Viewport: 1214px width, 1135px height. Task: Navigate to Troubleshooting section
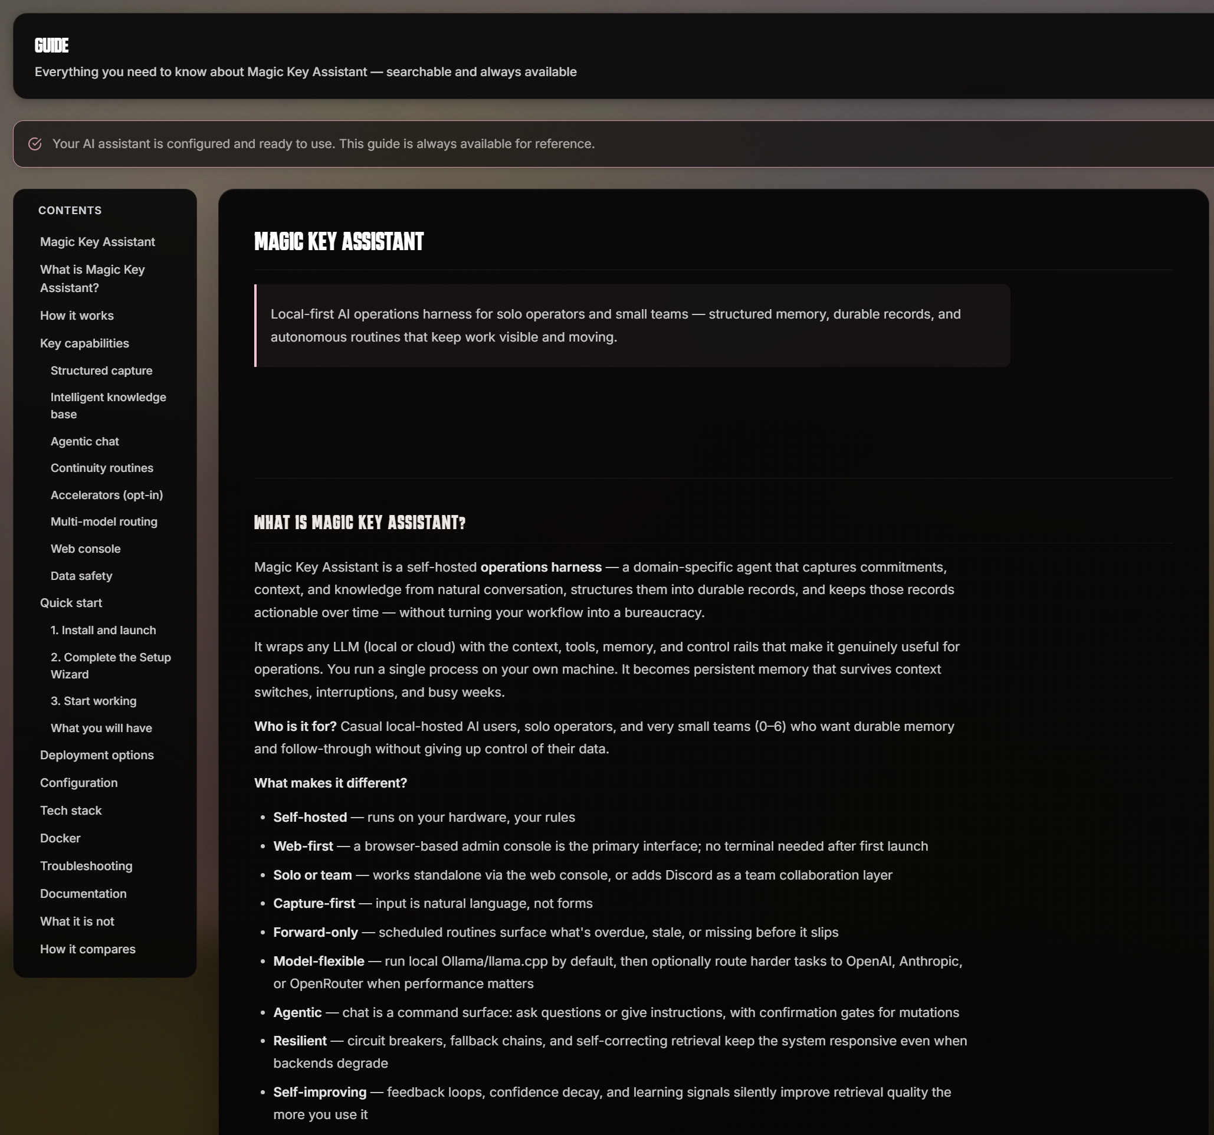(x=86, y=866)
